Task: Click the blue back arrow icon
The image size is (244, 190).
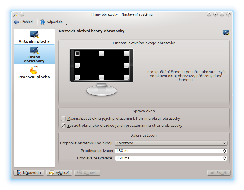Action: click(16, 22)
